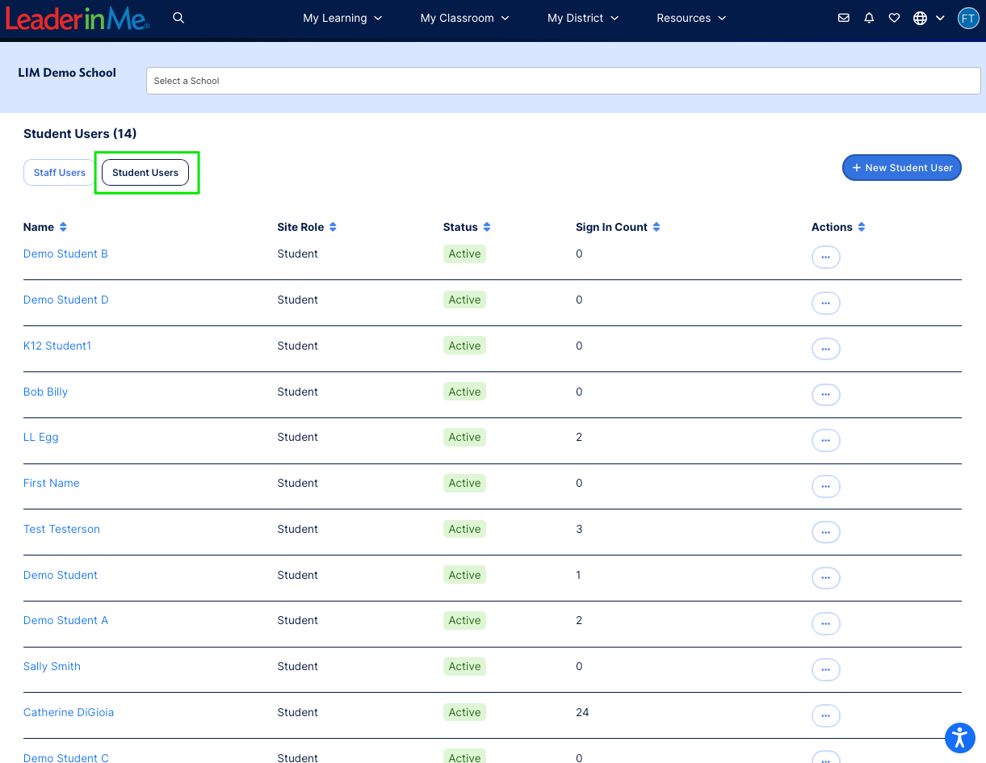Expand the My Learning dropdown
This screenshot has width=986, height=763.
click(342, 18)
